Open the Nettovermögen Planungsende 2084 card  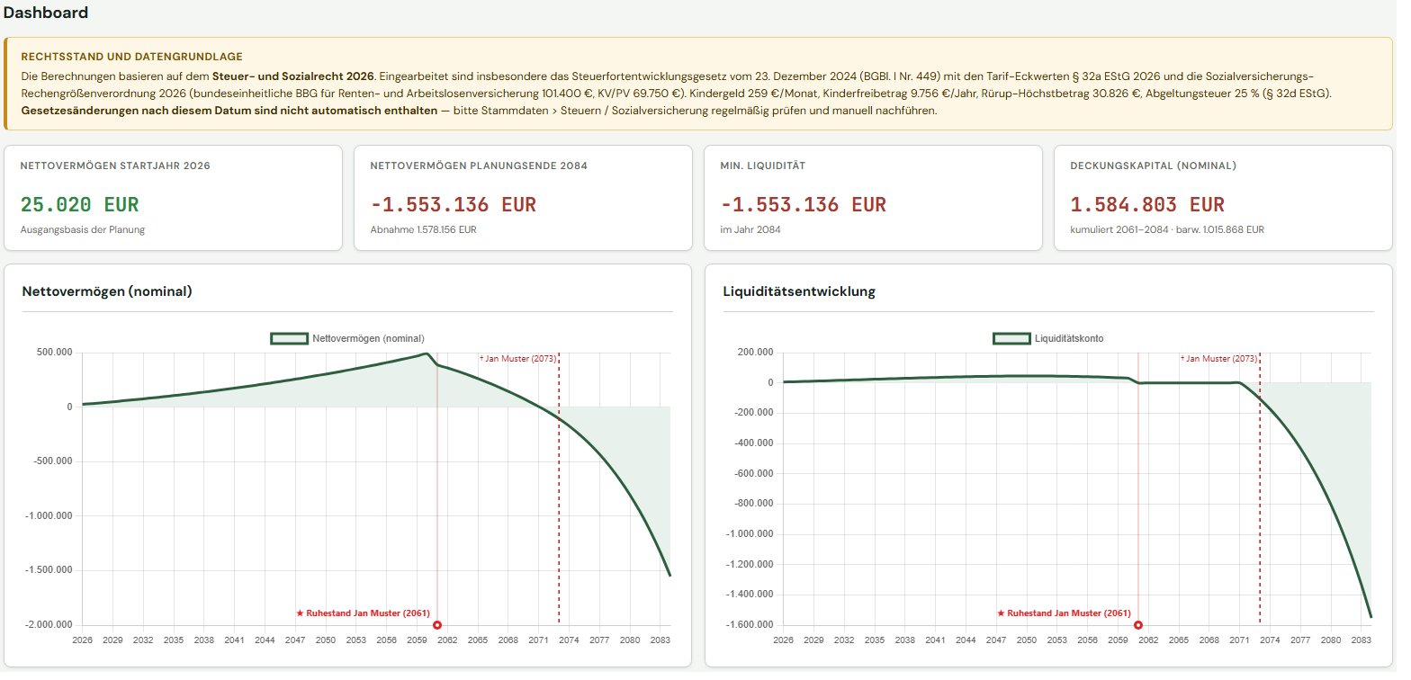pyautogui.click(x=523, y=198)
